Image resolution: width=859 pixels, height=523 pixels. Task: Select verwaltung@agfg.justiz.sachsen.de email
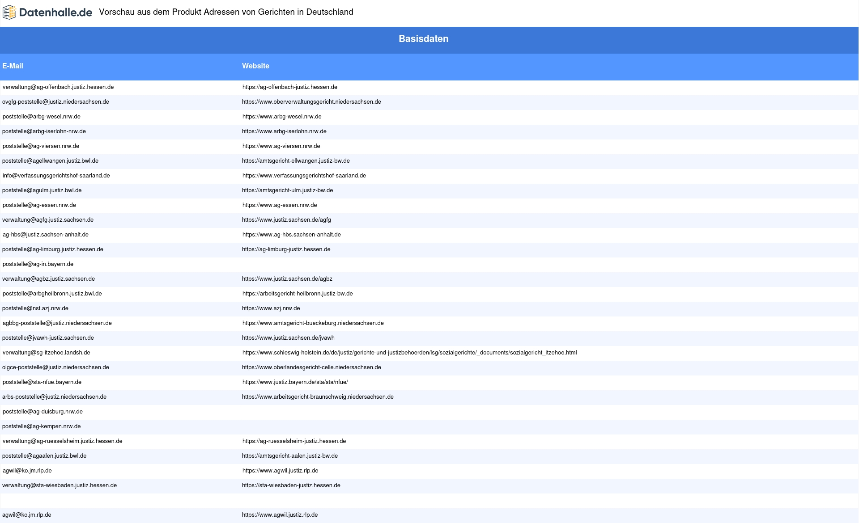click(48, 220)
